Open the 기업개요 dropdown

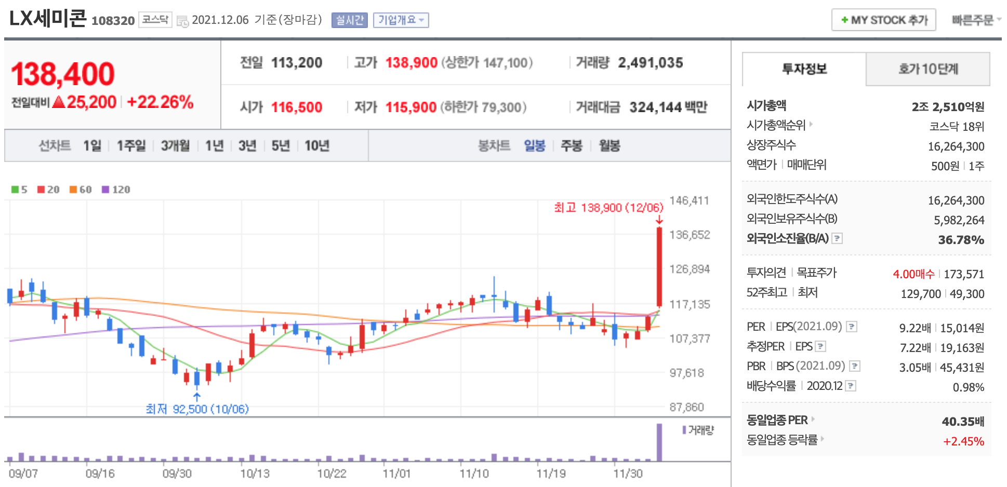[401, 20]
